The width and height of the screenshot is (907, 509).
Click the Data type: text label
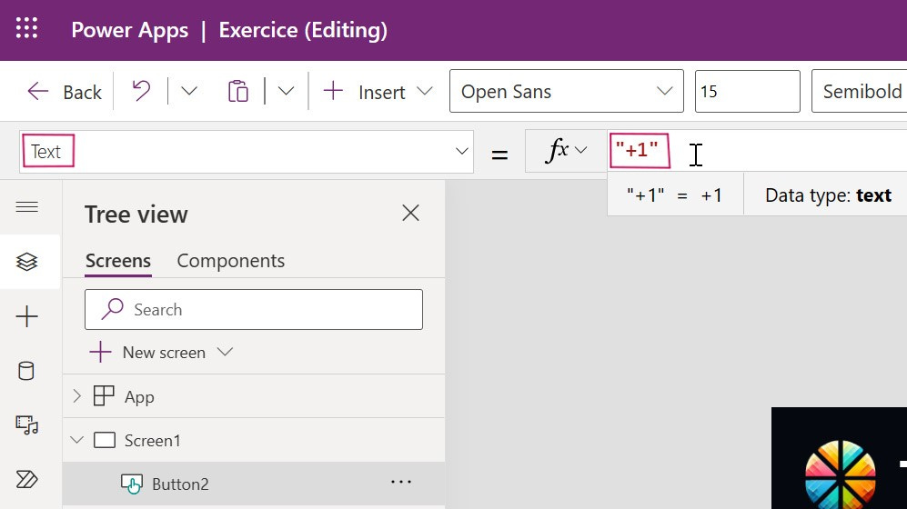tap(828, 195)
